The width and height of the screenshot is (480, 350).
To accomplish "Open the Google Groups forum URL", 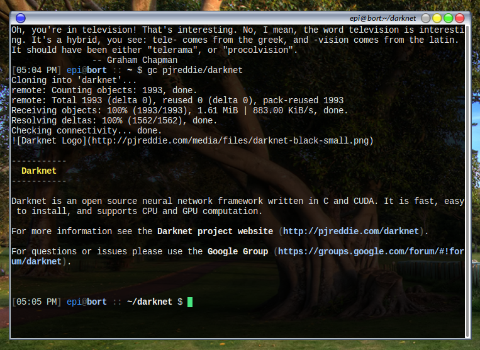I will coord(371,251).
